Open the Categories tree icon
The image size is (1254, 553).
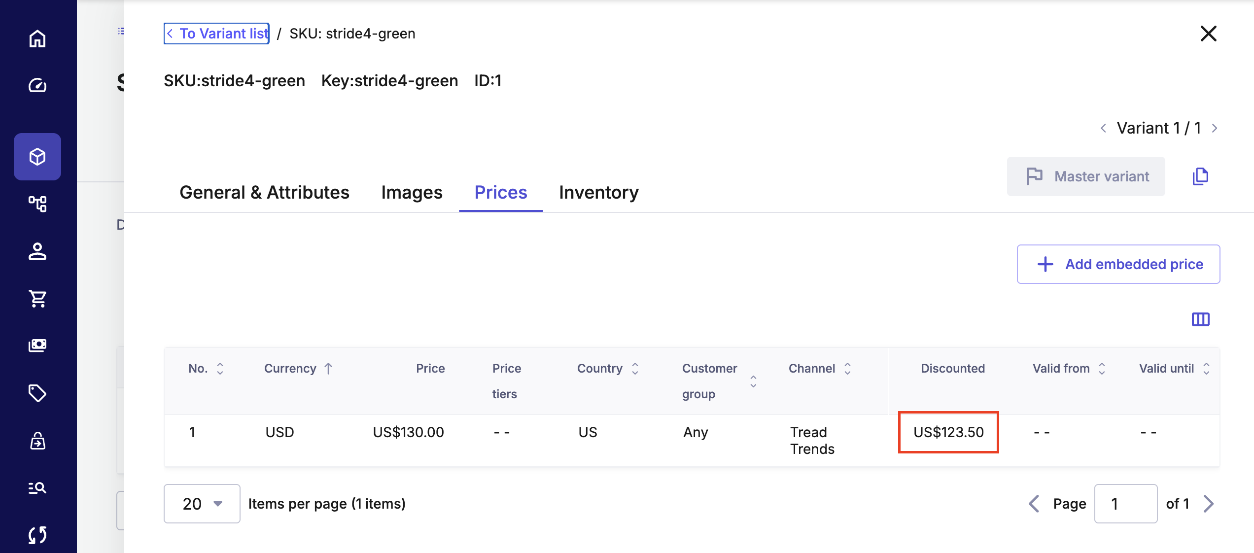click(37, 204)
